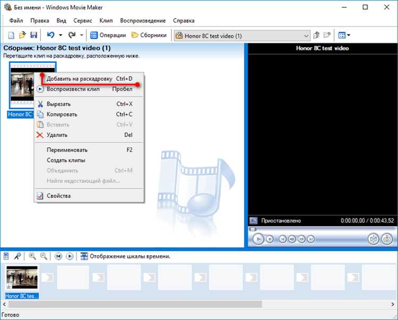Step to next frame in preview
398x320 pixels.
(301, 239)
